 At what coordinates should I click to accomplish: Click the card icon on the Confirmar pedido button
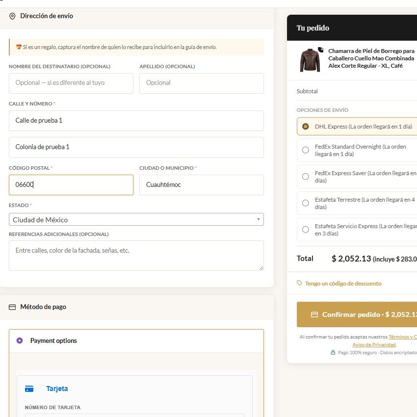coord(314,314)
